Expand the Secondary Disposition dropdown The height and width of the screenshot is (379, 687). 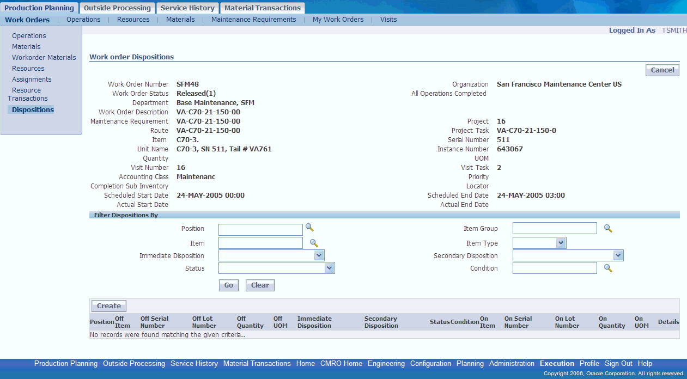[618, 255]
